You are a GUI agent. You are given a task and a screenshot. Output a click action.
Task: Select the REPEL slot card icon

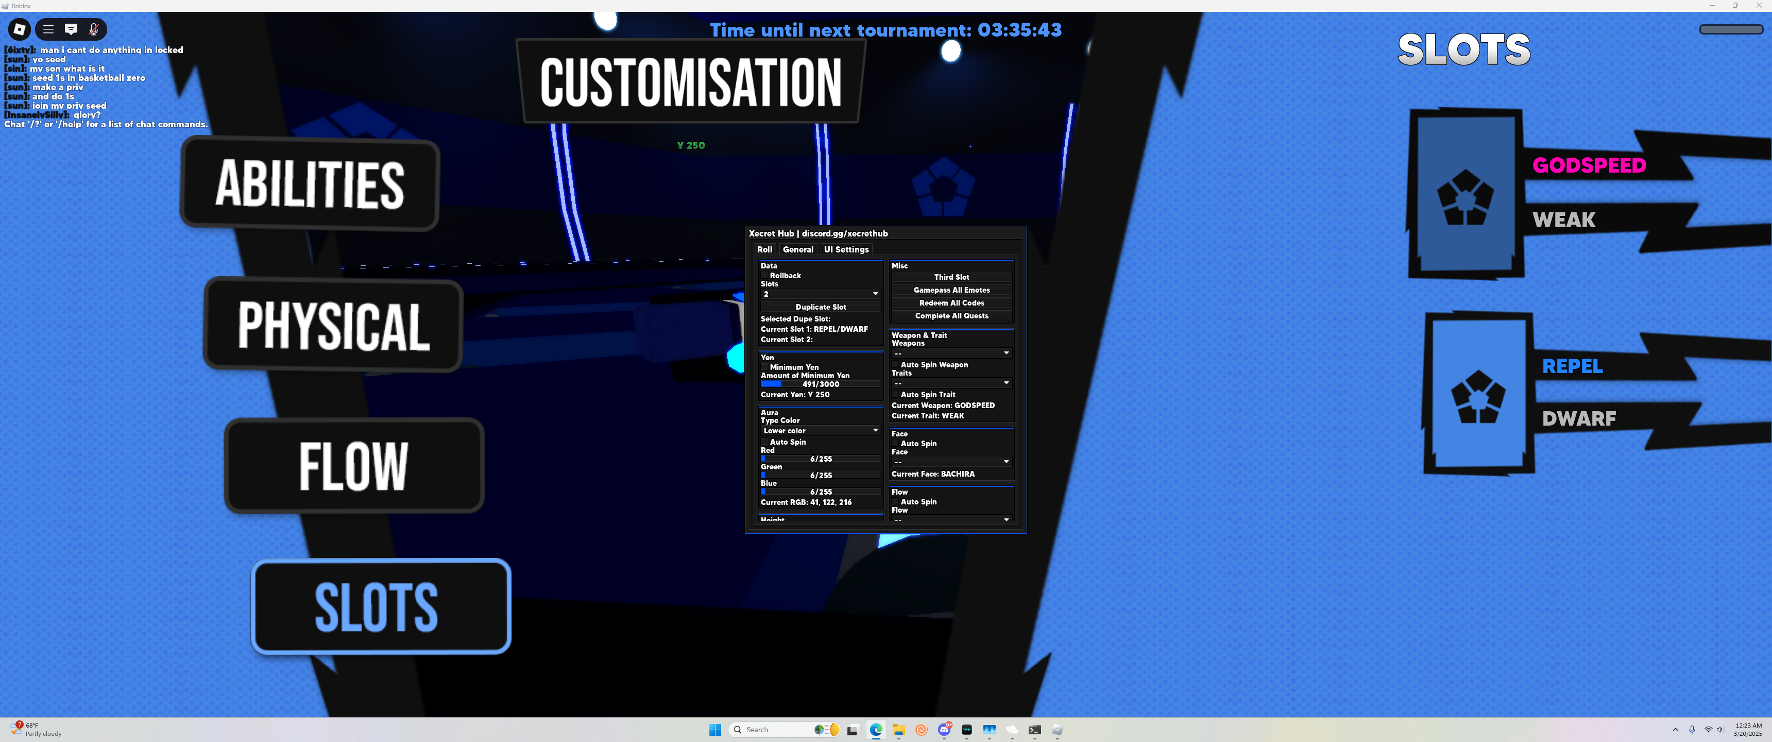(1477, 396)
